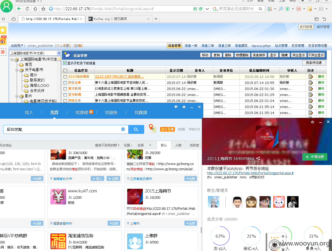Click the Weibo icon in browser sidebar

click(x=3, y=41)
